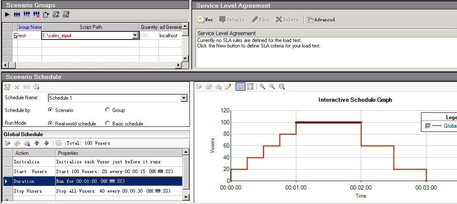This screenshot has height=204, width=457.
Task: Click the edit script pencil icon in Scenario Groups
Action: (66, 14)
